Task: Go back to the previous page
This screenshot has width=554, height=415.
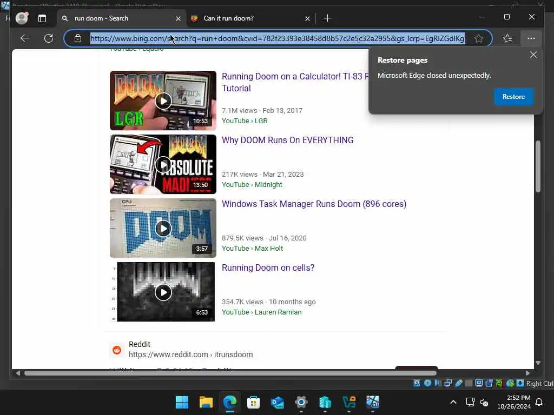Action: [x=25, y=38]
